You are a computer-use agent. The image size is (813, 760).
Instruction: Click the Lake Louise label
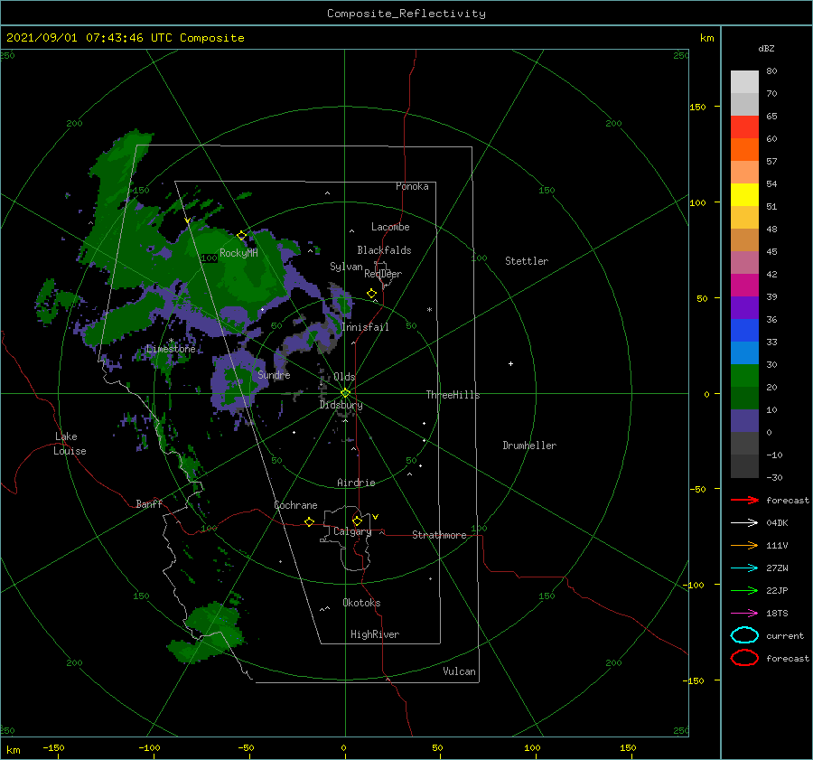pyautogui.click(x=70, y=444)
